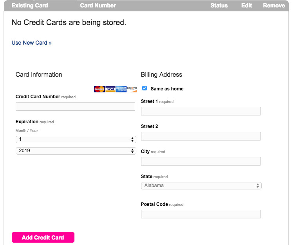Click the Status column header

pos(219,5)
